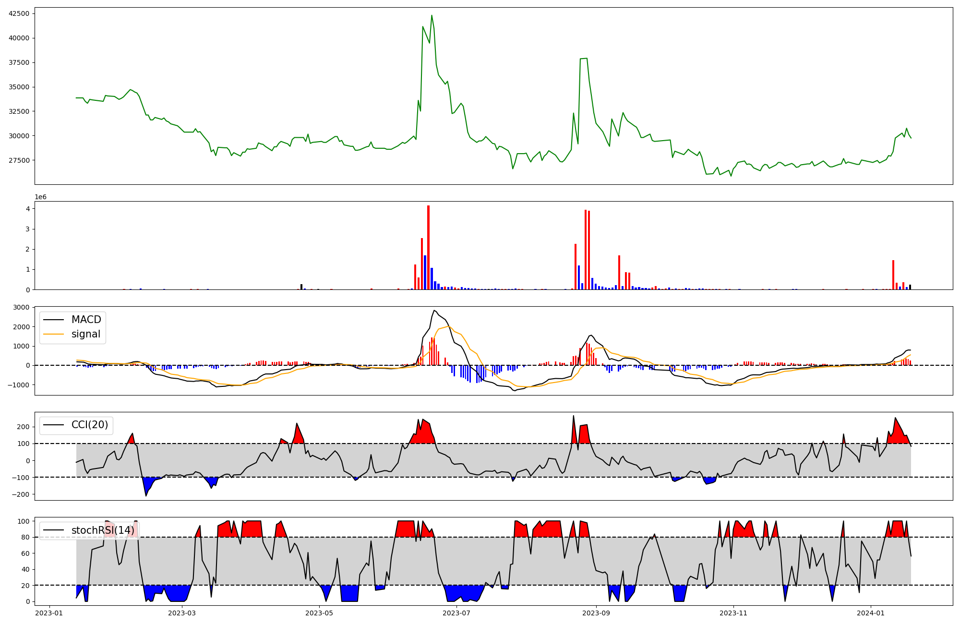Click the -200 label on the CCI axis
Viewport: 960px width, 624px height.
(21, 494)
